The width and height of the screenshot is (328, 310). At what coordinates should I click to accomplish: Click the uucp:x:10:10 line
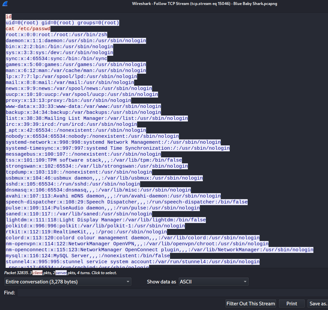82,94
